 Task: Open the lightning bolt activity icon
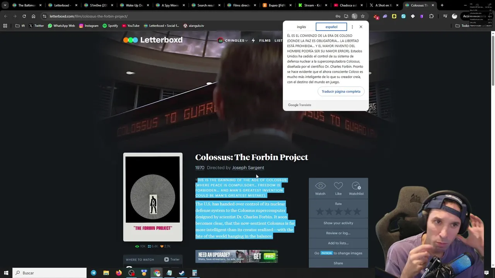[x=253, y=41]
